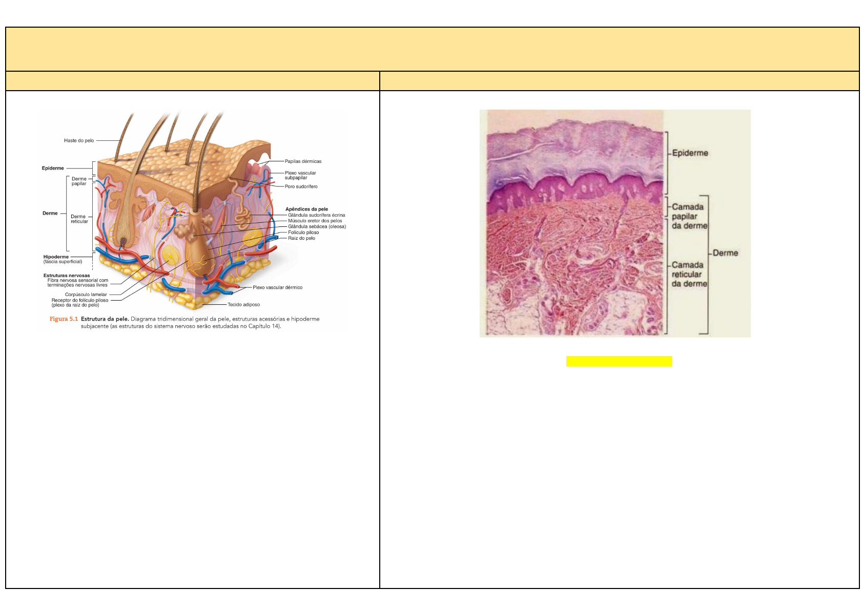Click the 'Papilas dérmicas' label
This screenshot has height=610, width=863.
[x=303, y=161]
